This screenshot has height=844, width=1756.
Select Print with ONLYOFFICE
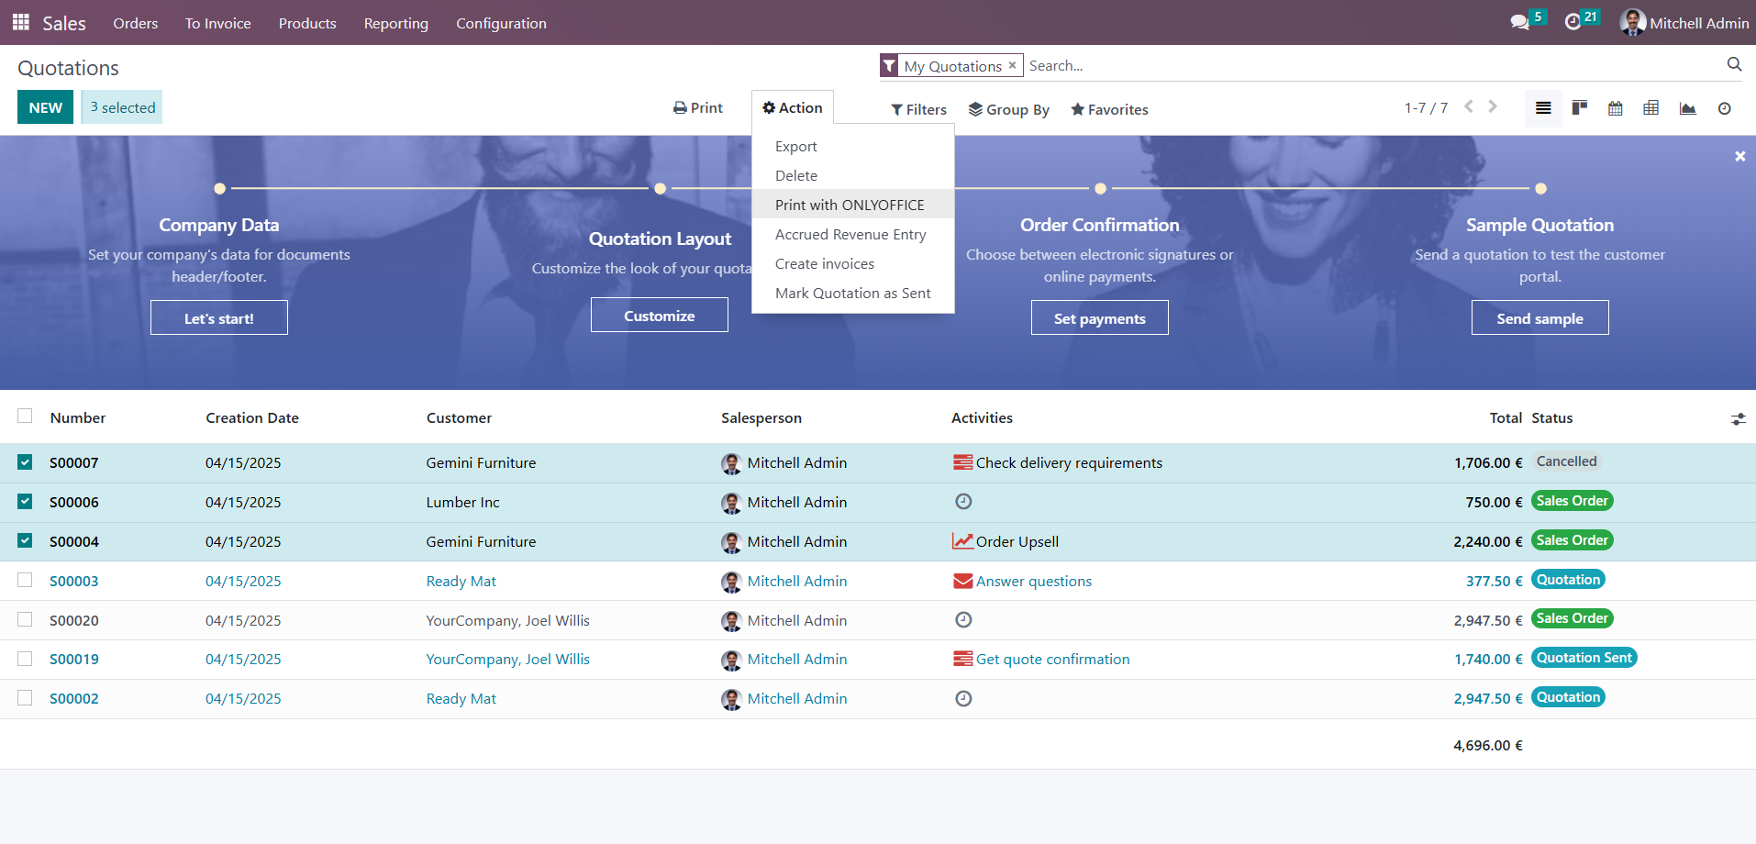pyautogui.click(x=853, y=205)
